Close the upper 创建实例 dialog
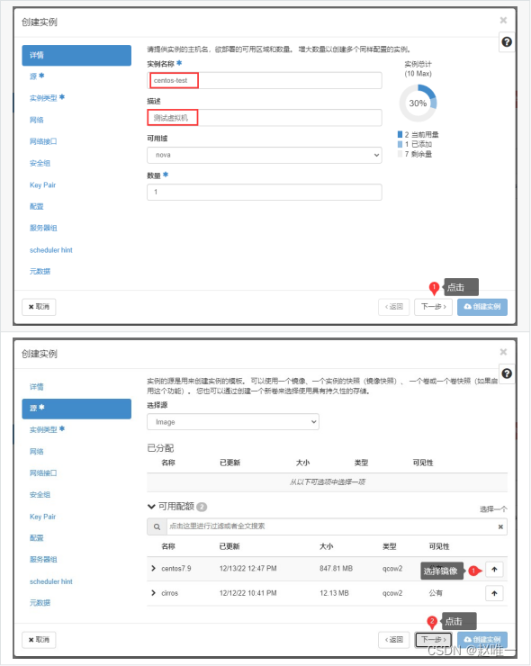This screenshot has height=666, width=531. click(503, 21)
